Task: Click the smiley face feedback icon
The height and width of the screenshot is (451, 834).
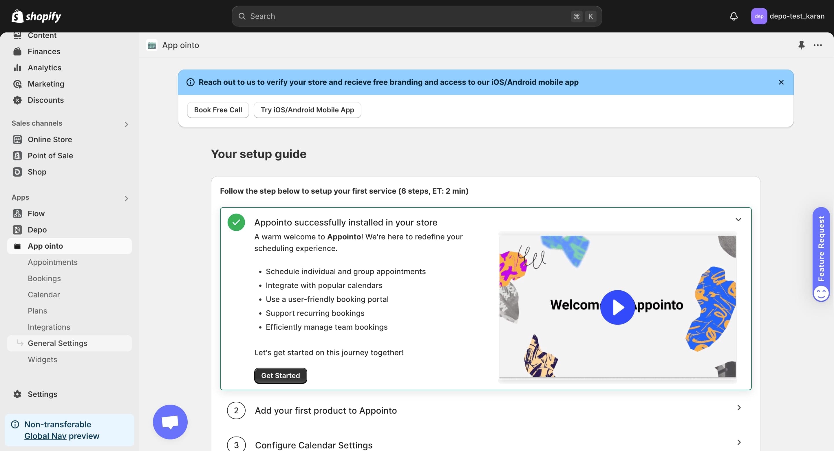Action: coord(821,294)
